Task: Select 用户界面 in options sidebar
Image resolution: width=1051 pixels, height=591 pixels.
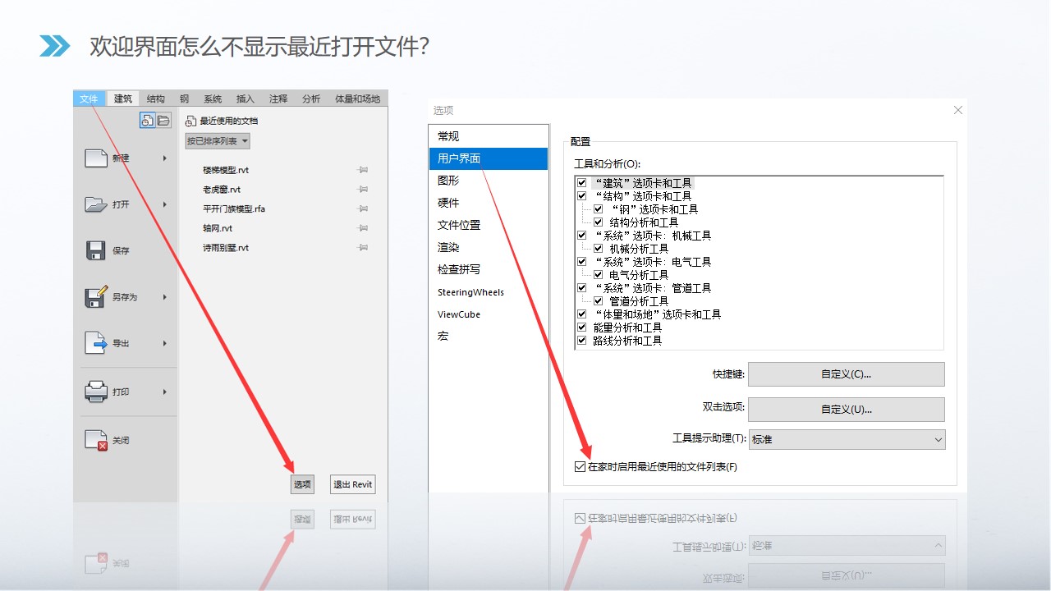Action: point(489,158)
